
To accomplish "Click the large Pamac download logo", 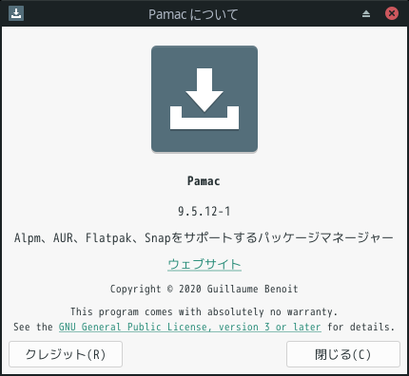I will point(204,99).
